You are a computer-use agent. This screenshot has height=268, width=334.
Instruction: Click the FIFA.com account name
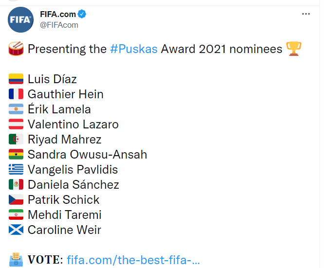(58, 14)
